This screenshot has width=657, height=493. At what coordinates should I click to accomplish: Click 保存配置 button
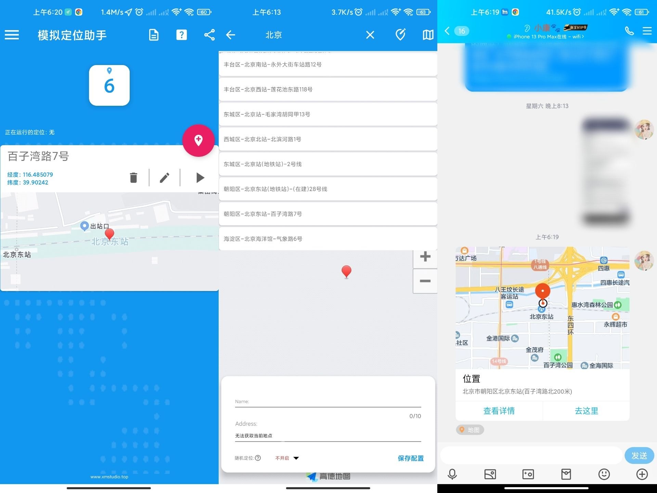pos(409,458)
